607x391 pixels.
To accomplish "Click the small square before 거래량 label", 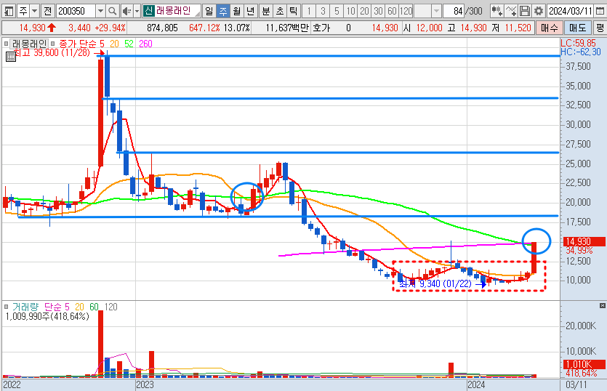I will point(6,307).
